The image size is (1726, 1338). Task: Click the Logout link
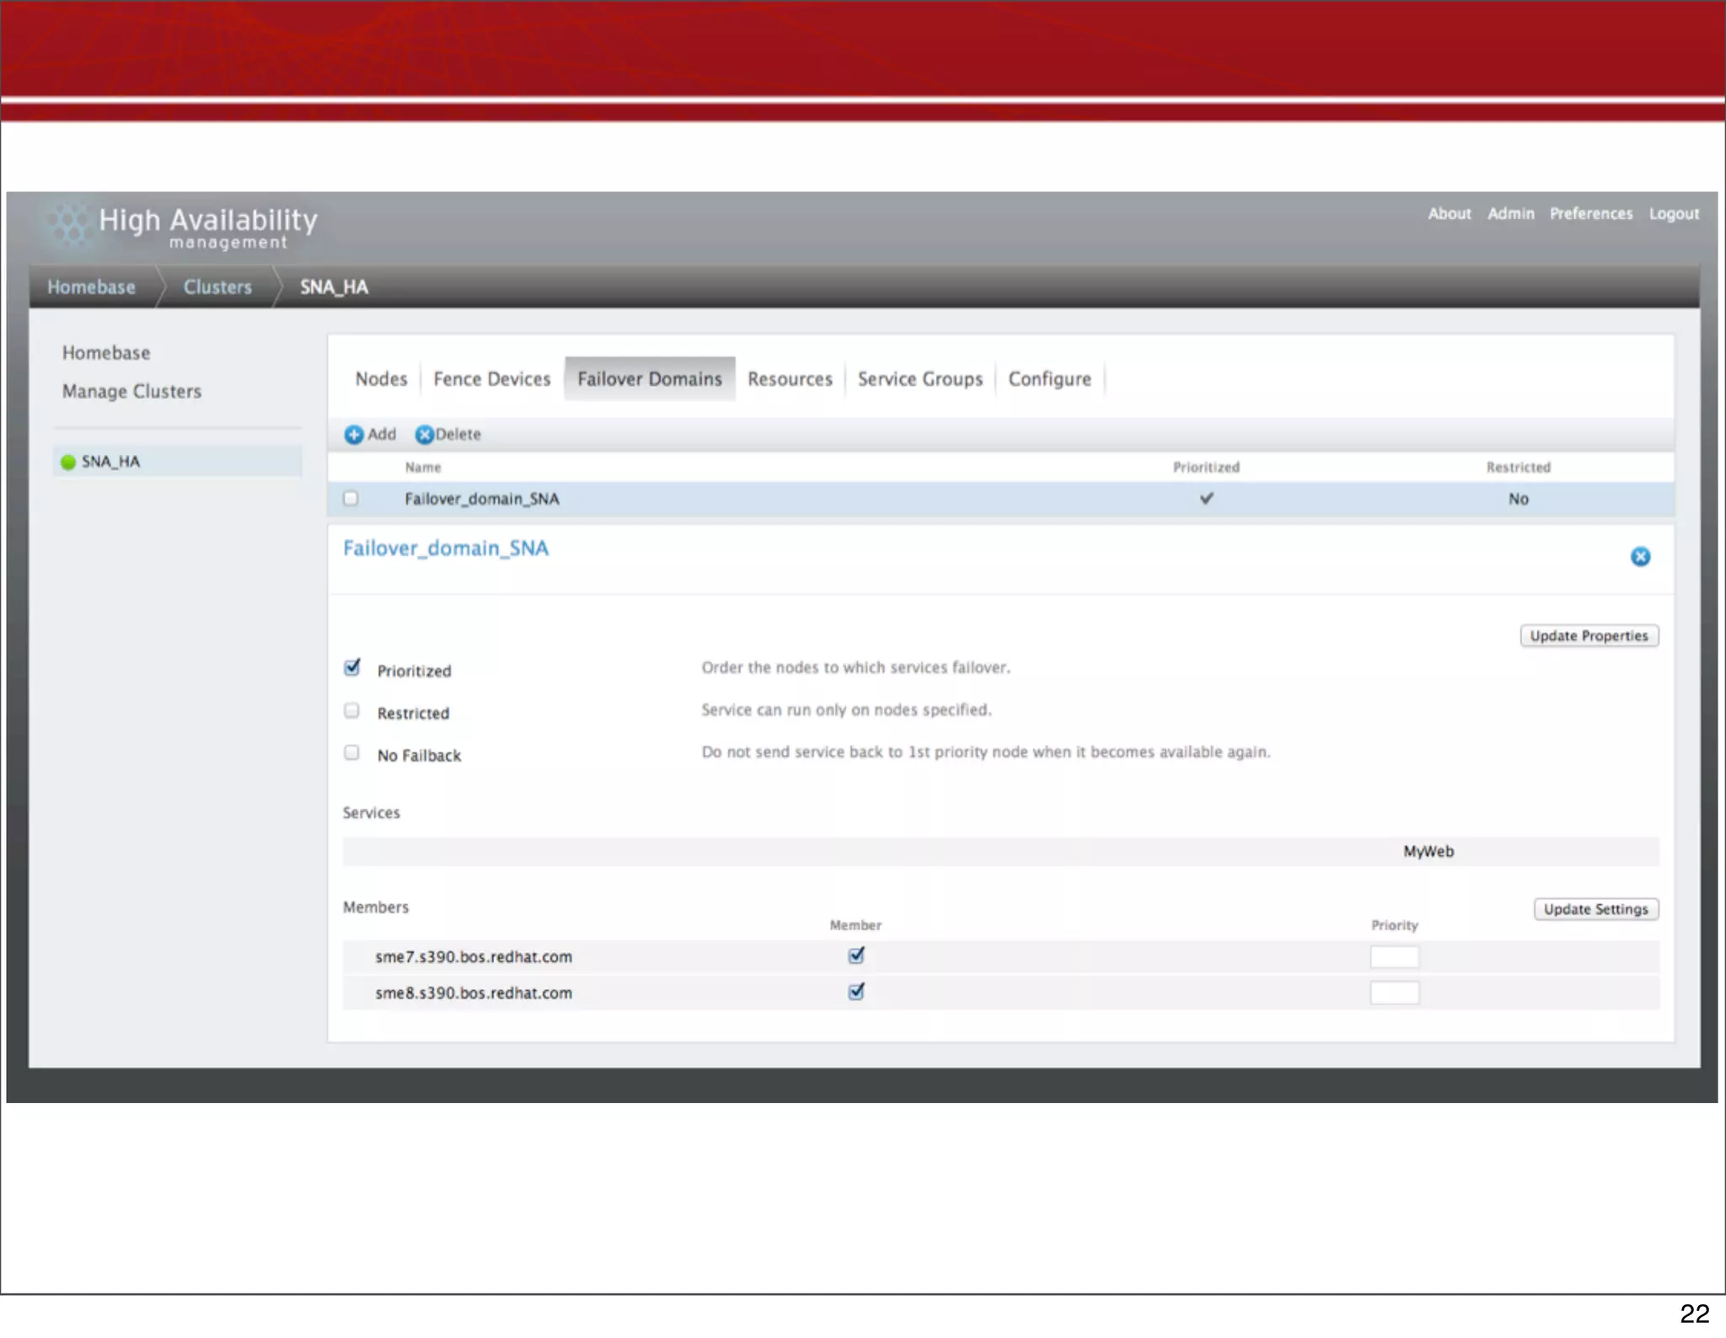tap(1674, 214)
